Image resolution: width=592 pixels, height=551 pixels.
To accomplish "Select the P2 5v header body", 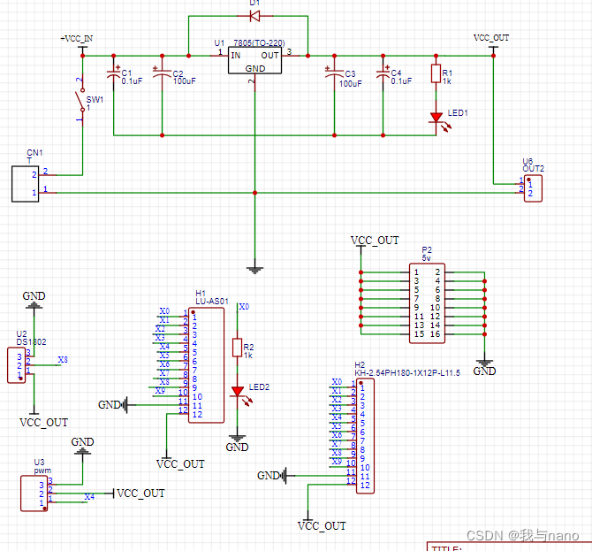I will pyautogui.click(x=427, y=303).
